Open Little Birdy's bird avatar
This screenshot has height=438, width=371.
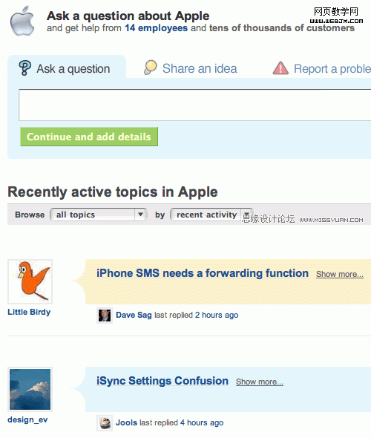tap(30, 281)
